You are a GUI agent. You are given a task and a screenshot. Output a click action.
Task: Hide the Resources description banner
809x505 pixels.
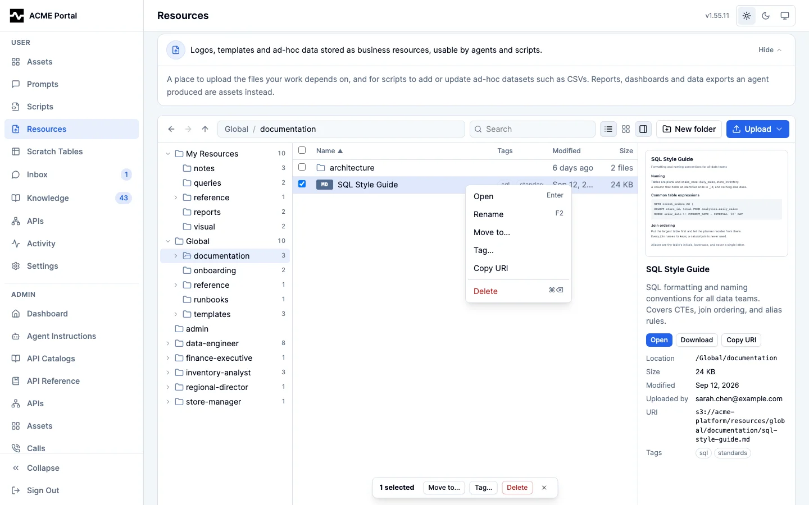770,50
